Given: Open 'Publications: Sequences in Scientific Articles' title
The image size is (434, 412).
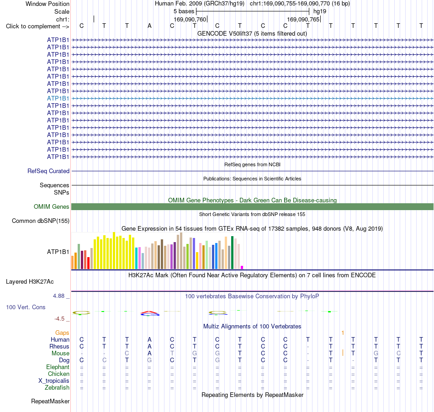Looking at the screenshot, I should [252, 179].
